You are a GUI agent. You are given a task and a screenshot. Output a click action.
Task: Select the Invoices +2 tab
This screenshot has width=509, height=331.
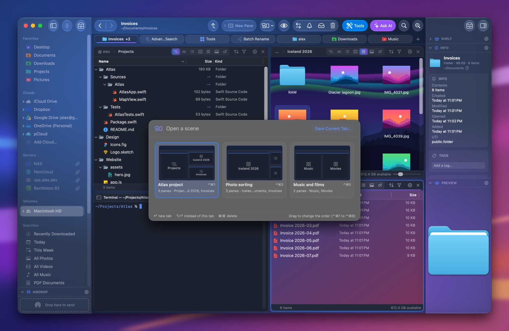116,39
